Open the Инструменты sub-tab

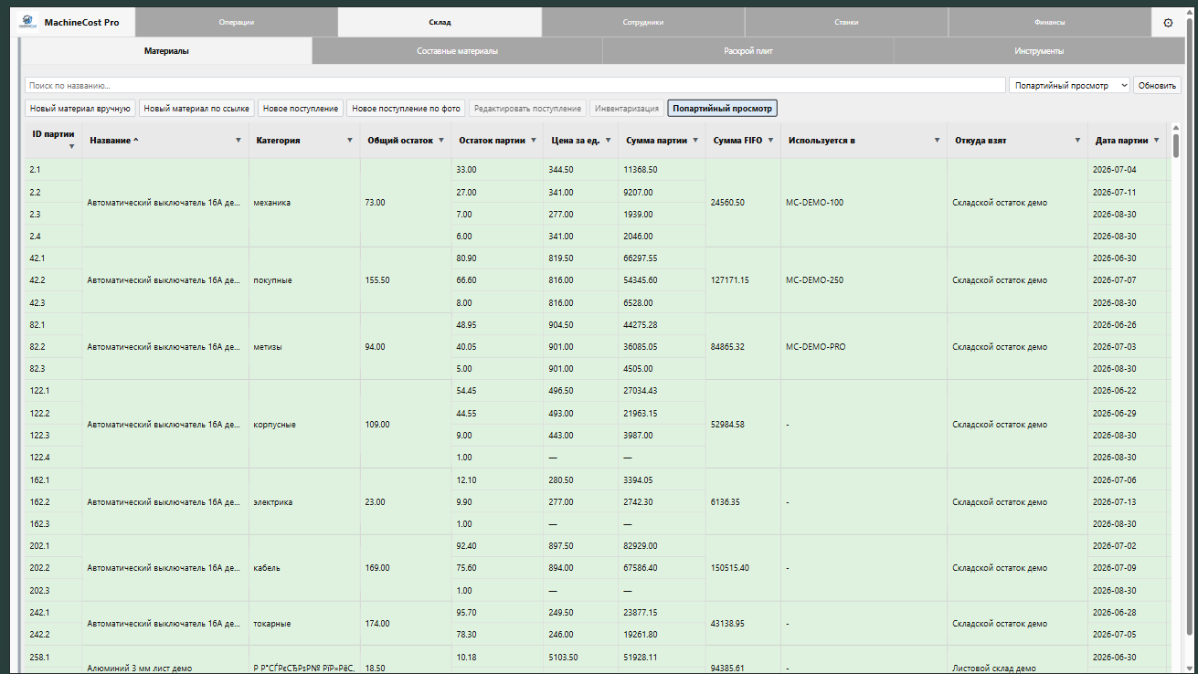tap(1039, 51)
